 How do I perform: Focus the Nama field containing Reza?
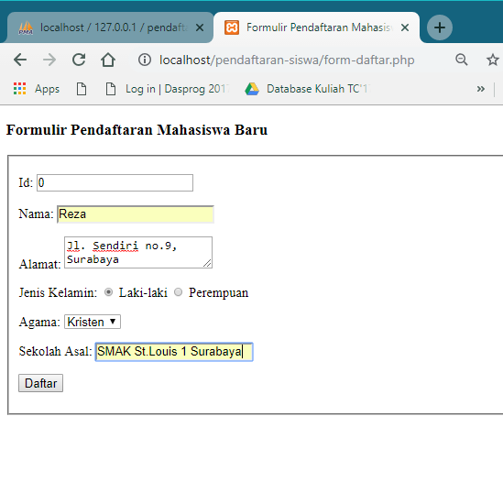[x=136, y=214]
